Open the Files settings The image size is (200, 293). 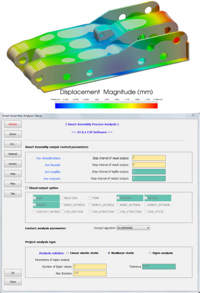click(13, 183)
